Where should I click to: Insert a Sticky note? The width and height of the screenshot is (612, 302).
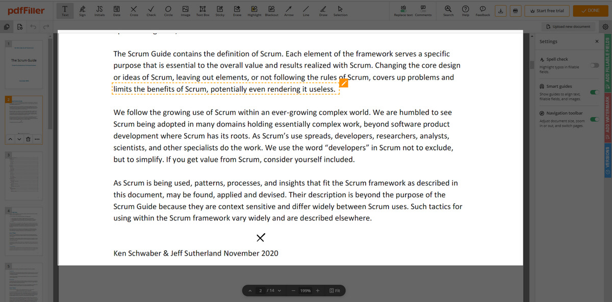tap(220, 11)
